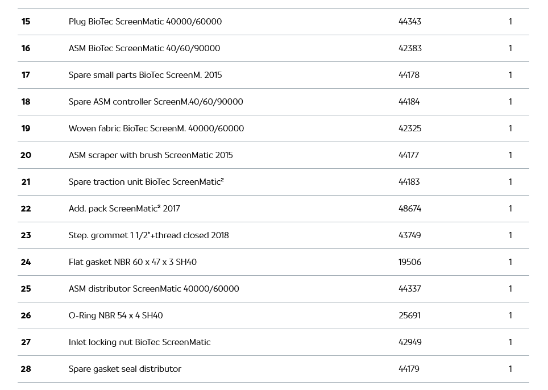The width and height of the screenshot is (548, 390).
Task: Click Spare ASM controller ScreenM.40/60/90000
Action: pyautogui.click(x=155, y=102)
